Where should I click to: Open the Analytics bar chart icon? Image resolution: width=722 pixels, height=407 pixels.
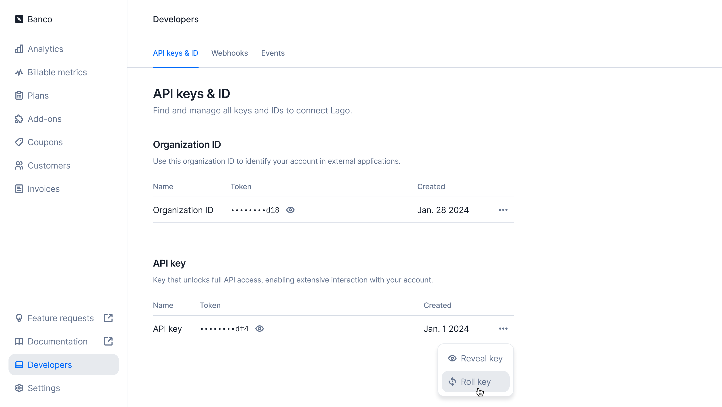click(19, 49)
